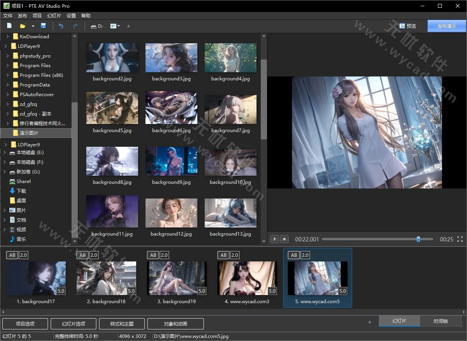Open the dropdown arrow next to folder icon
This screenshot has height=341, width=467.
coord(33,25)
